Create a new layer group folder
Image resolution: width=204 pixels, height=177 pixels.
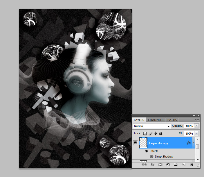[x=176, y=165]
